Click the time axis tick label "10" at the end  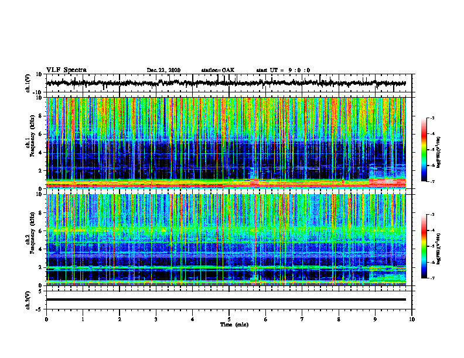(x=412, y=319)
